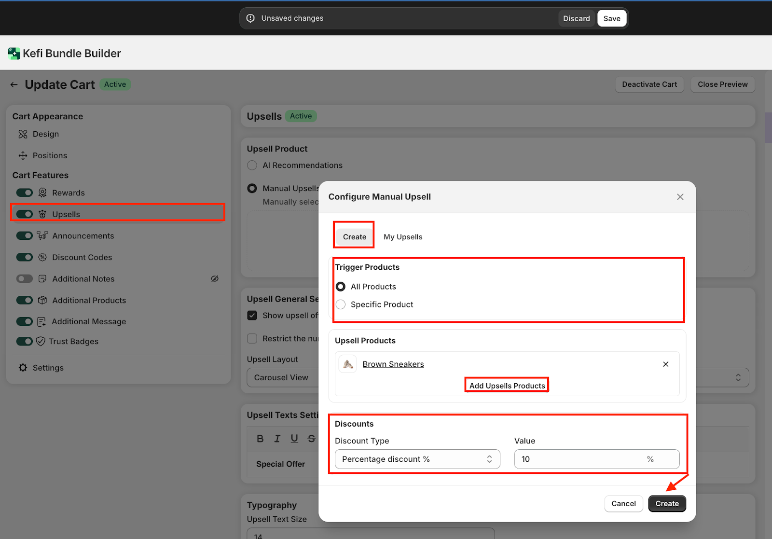Remove Brown Sneakers with the X icon
The width and height of the screenshot is (772, 539).
(665, 364)
